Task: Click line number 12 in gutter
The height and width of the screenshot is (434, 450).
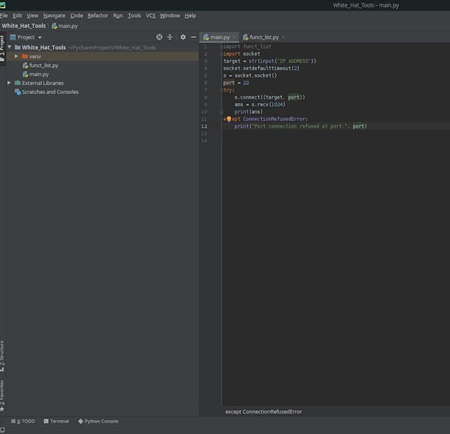Action: [x=204, y=126]
